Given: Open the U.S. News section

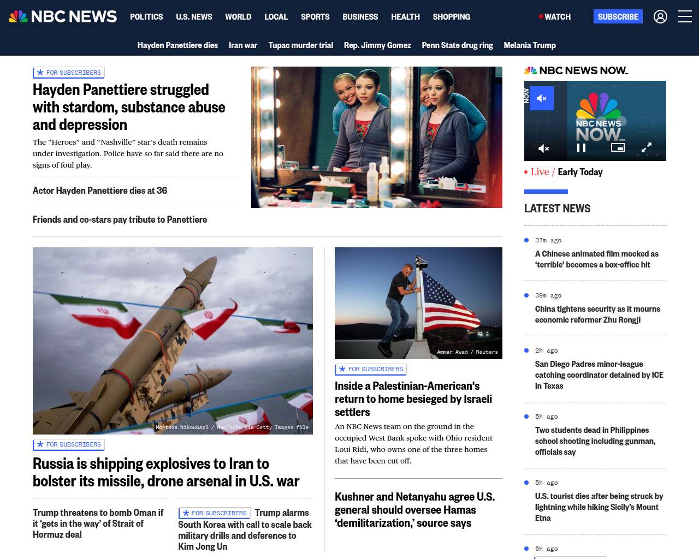Looking at the screenshot, I should click(x=194, y=17).
